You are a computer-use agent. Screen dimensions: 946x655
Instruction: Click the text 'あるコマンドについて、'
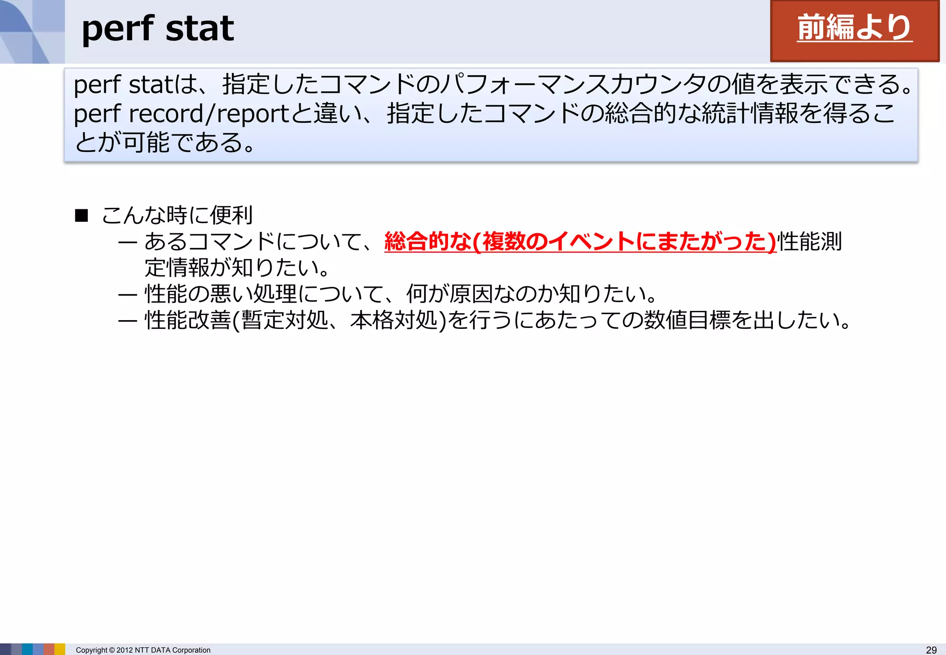[x=260, y=242]
